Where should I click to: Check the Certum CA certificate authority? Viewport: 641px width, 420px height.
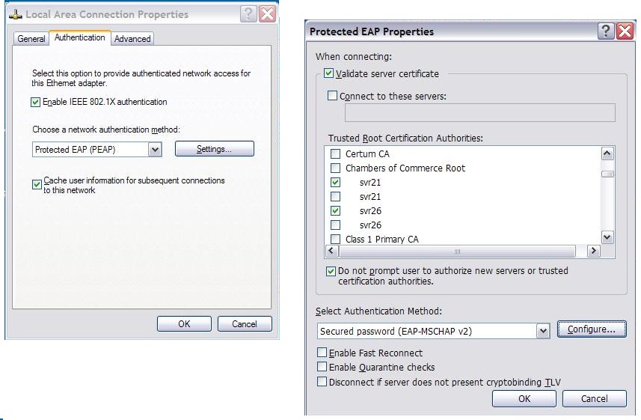(x=335, y=154)
